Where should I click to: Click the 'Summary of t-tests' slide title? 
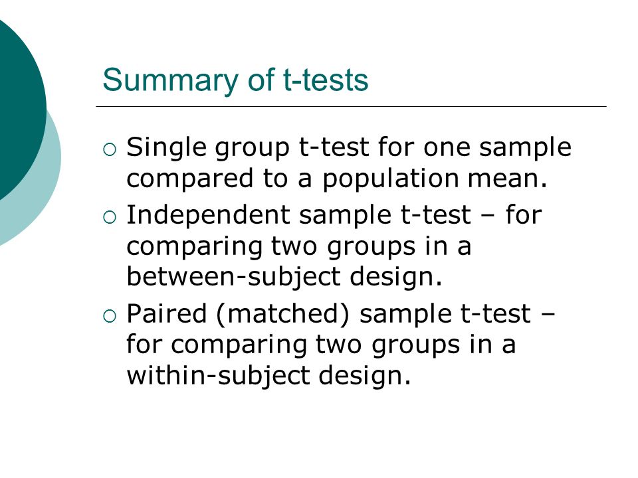235,81
